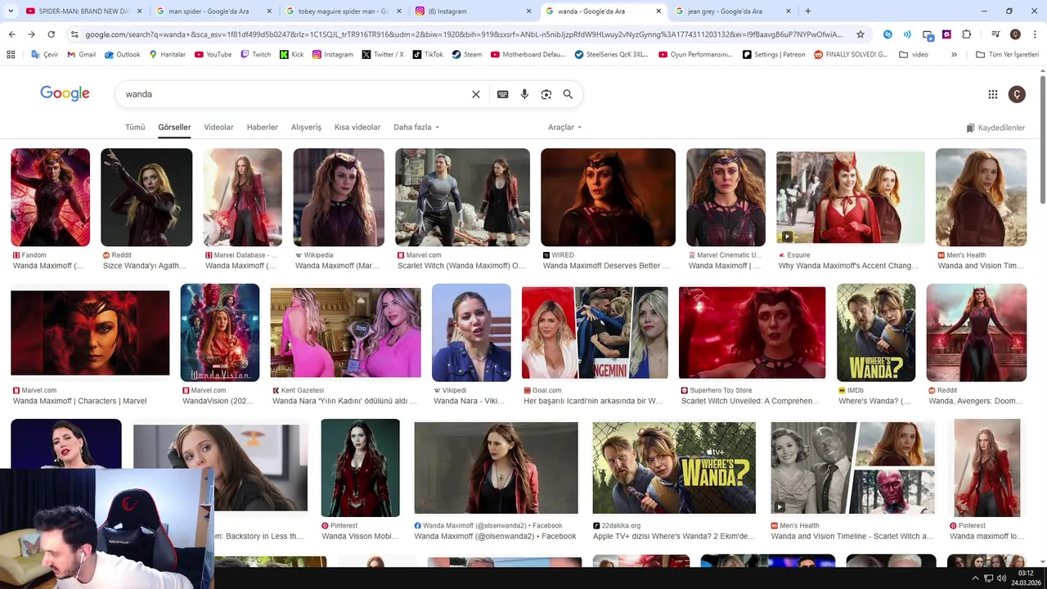1047x589 pixels.
Task: Go back to the previous page
Action: [11, 34]
